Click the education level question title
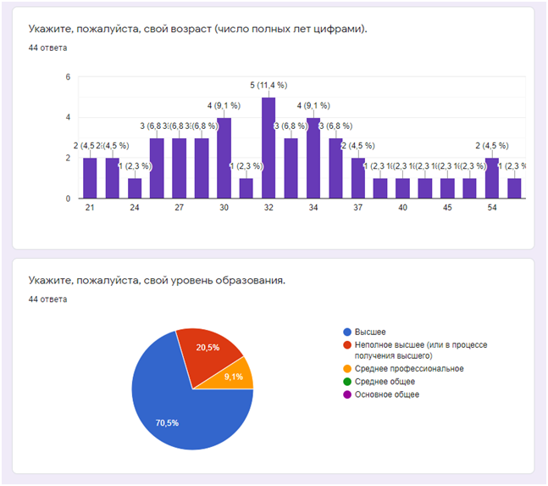The height and width of the screenshot is (486, 548). [x=157, y=280]
